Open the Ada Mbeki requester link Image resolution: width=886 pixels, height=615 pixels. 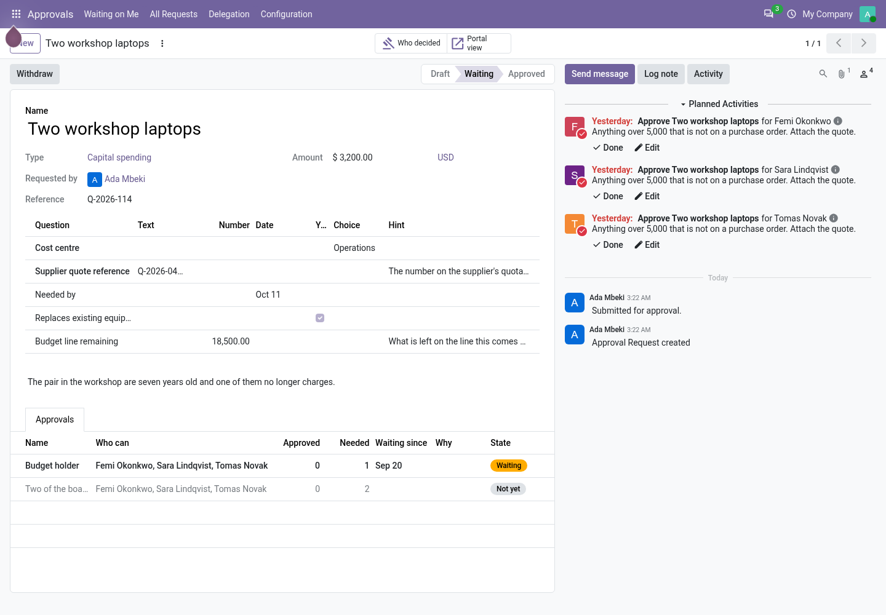(125, 179)
